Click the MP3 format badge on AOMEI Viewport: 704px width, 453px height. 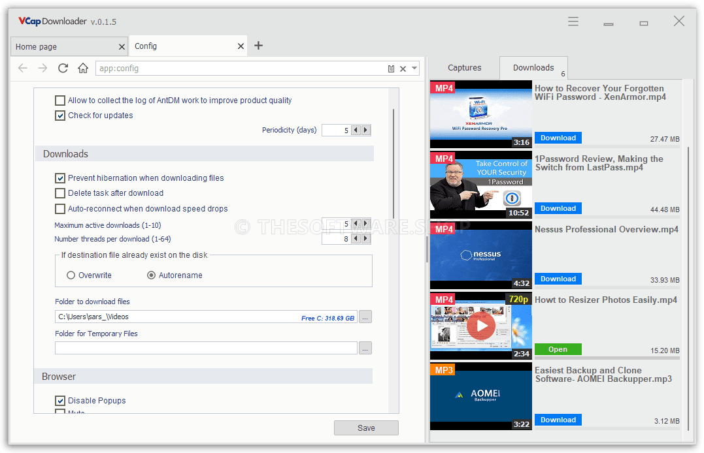click(x=444, y=370)
